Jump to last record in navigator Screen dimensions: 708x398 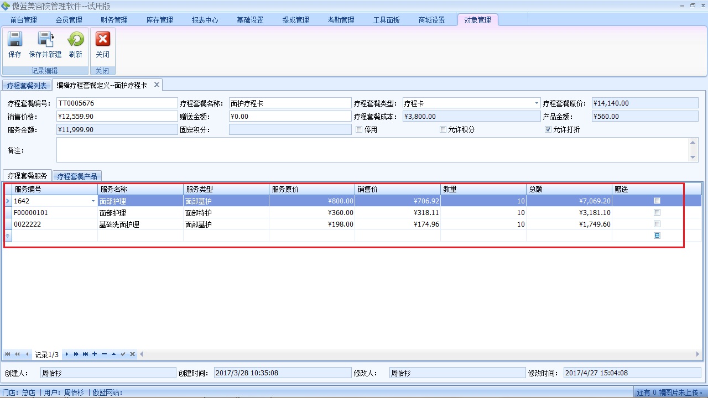coord(85,354)
